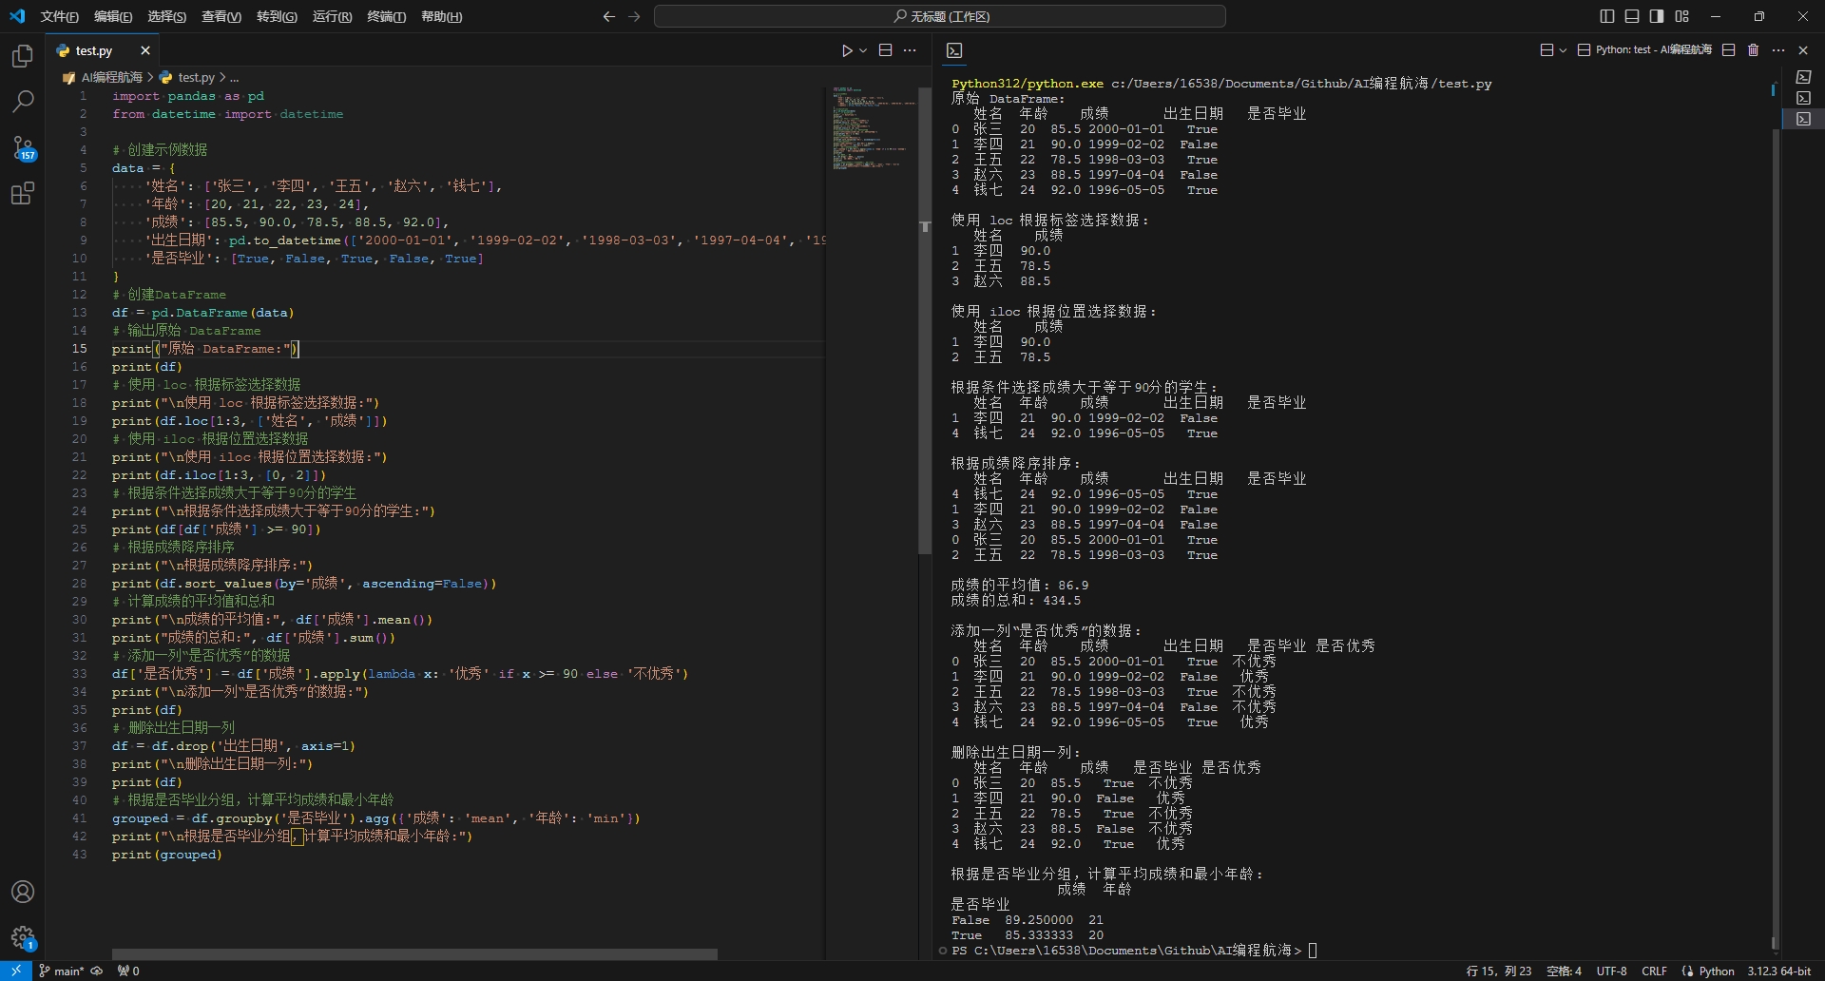Click the terminal panel icon tab
1825x981 pixels.
[955, 50]
